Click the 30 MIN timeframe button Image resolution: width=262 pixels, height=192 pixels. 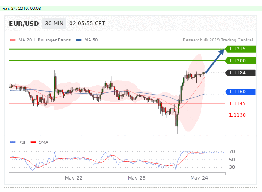(x=54, y=24)
